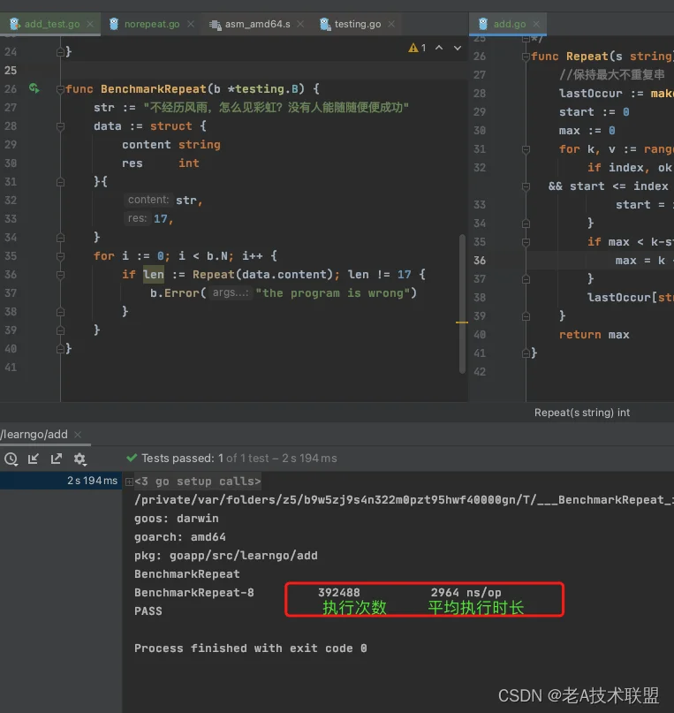Click the 'lastOccur' declaration at add.go line 28
This screenshot has height=713, width=674.
point(590,94)
